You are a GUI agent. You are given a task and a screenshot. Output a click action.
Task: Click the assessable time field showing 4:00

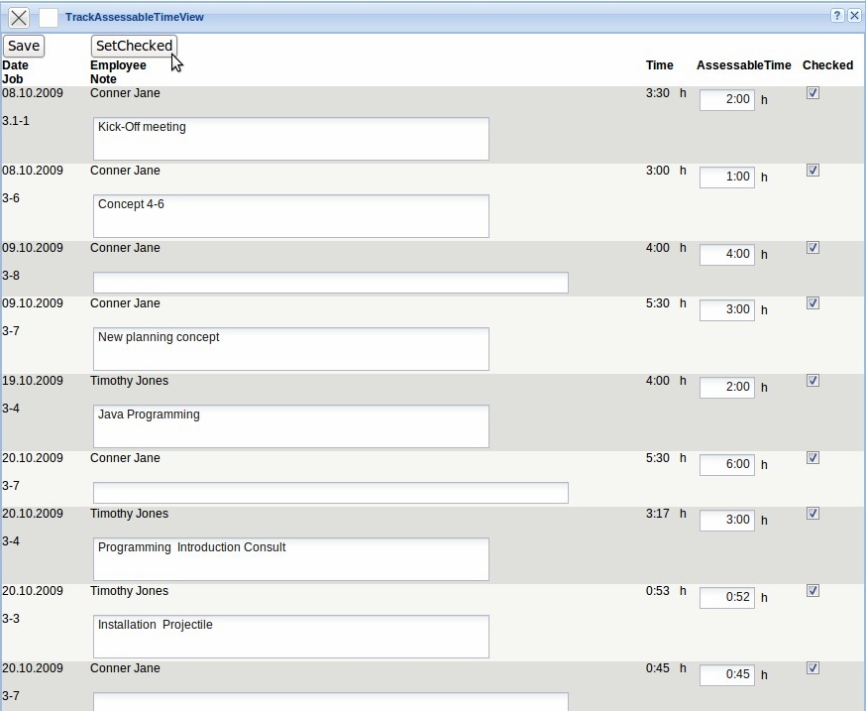point(727,254)
